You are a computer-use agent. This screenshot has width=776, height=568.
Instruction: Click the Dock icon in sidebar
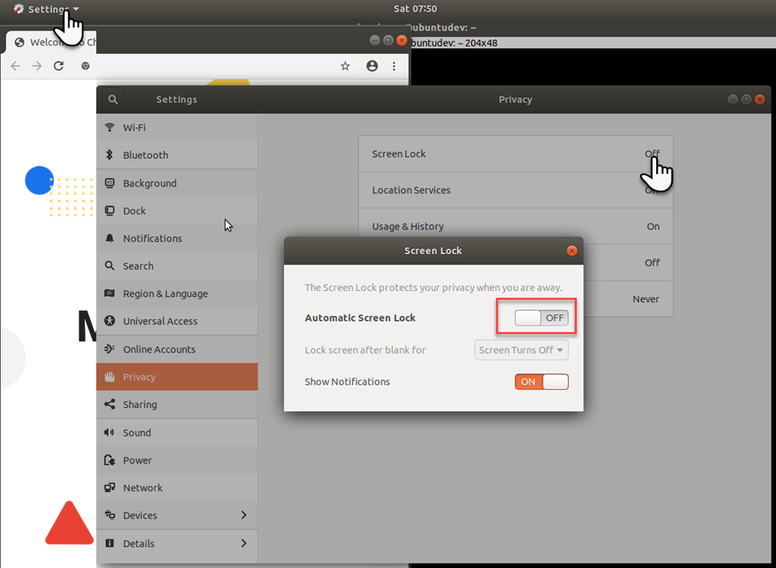pyautogui.click(x=110, y=211)
